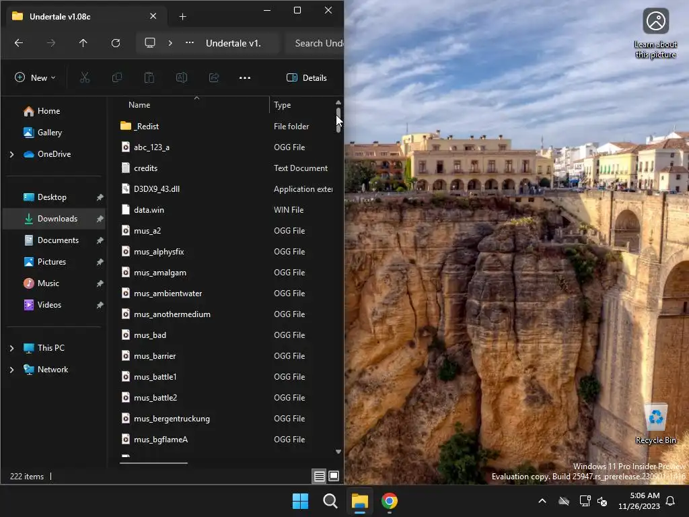Click the Search Undertale input field
The image size is (689, 517).
click(x=316, y=43)
